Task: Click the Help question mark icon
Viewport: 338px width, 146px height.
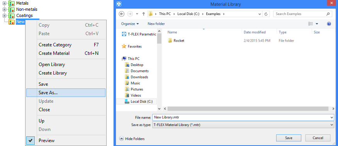Action: click(329, 24)
